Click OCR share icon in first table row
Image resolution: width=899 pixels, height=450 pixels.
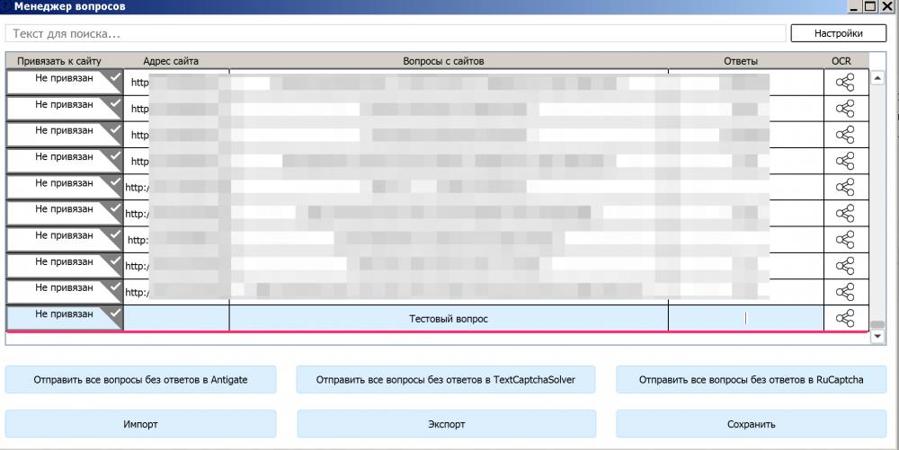click(845, 83)
